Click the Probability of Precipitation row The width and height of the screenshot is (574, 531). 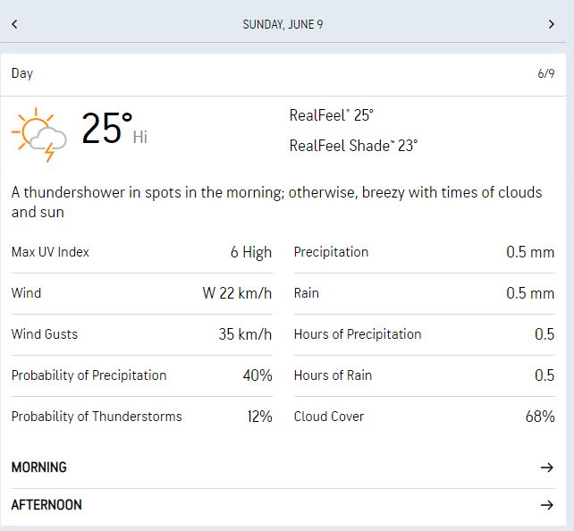[141, 375]
